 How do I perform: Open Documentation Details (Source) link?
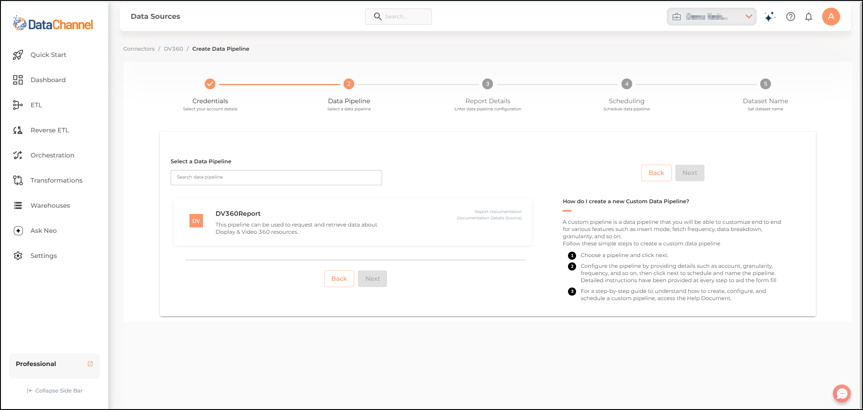click(x=489, y=218)
